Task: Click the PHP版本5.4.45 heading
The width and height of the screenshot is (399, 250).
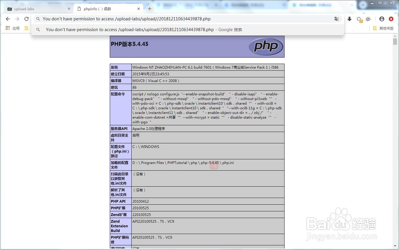Action: (130, 44)
